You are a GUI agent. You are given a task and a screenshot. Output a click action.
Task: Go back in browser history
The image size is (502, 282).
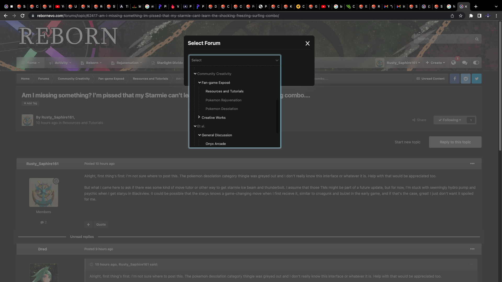coord(6,16)
